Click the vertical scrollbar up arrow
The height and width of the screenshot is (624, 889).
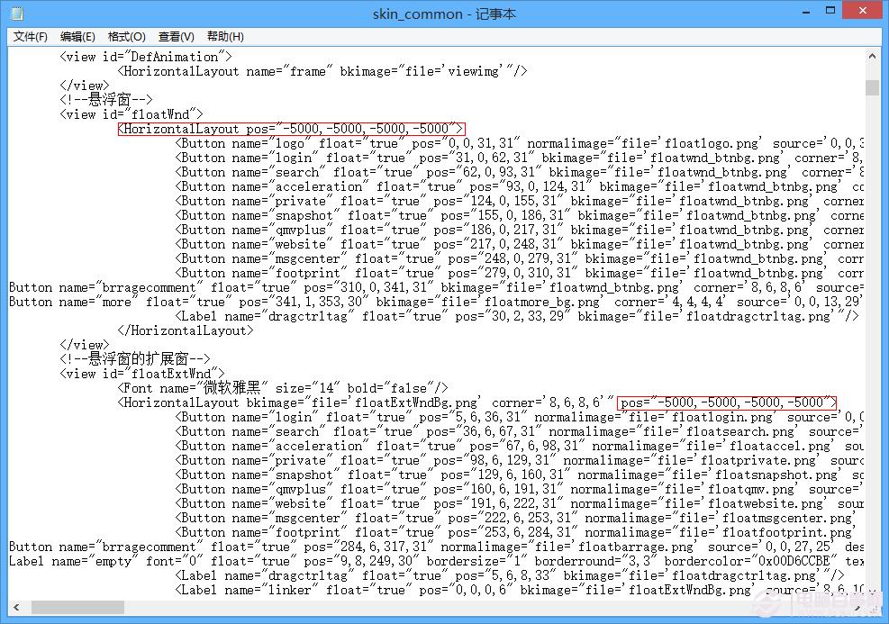tap(872, 56)
